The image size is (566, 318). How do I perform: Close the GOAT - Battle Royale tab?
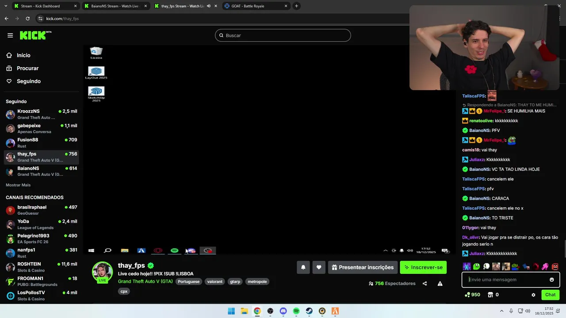[286, 6]
